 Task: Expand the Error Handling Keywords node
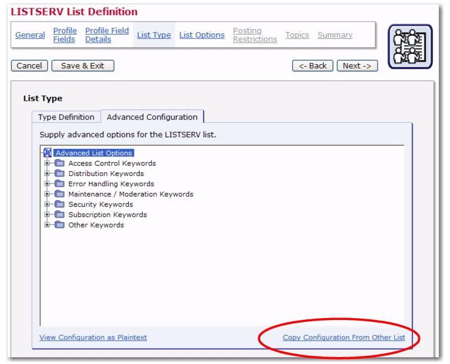point(47,184)
